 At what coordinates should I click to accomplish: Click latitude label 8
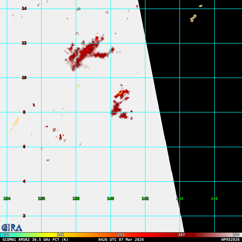tap(24, 112)
